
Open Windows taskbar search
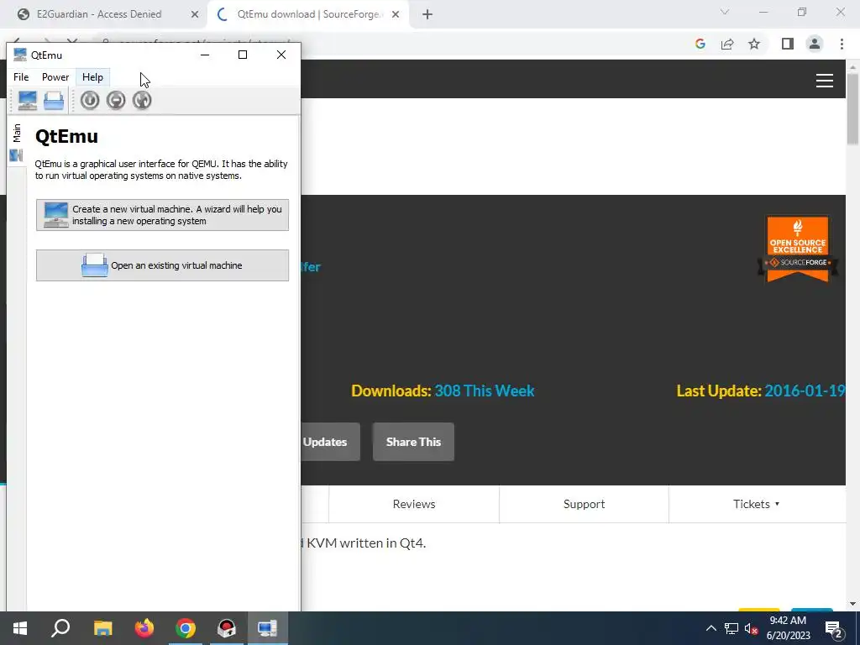click(60, 628)
